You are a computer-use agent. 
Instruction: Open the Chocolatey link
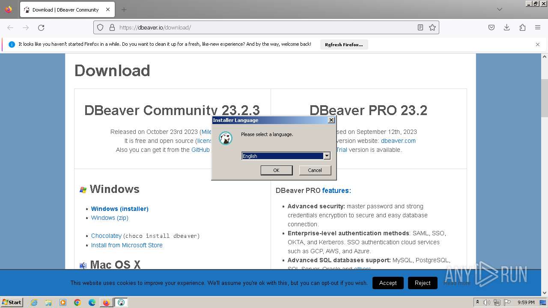coord(106,236)
